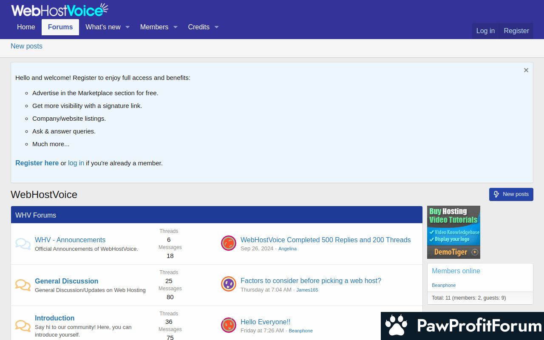Image resolution: width=544 pixels, height=340 pixels.
Task: Open New posts link under navigation
Action: (26, 46)
